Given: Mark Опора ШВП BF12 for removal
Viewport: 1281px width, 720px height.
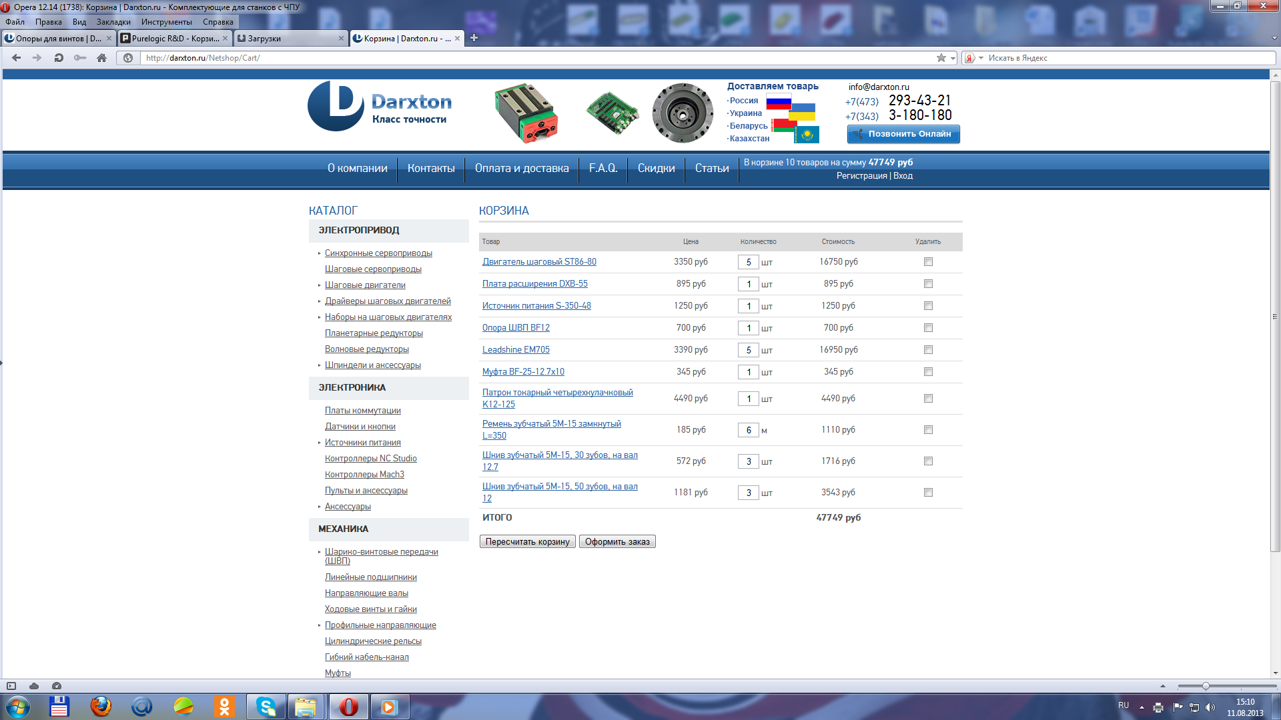Looking at the screenshot, I should coord(928,328).
